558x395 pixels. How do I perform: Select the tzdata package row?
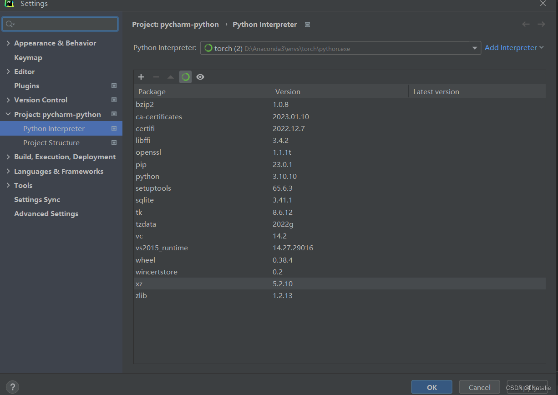click(x=340, y=224)
